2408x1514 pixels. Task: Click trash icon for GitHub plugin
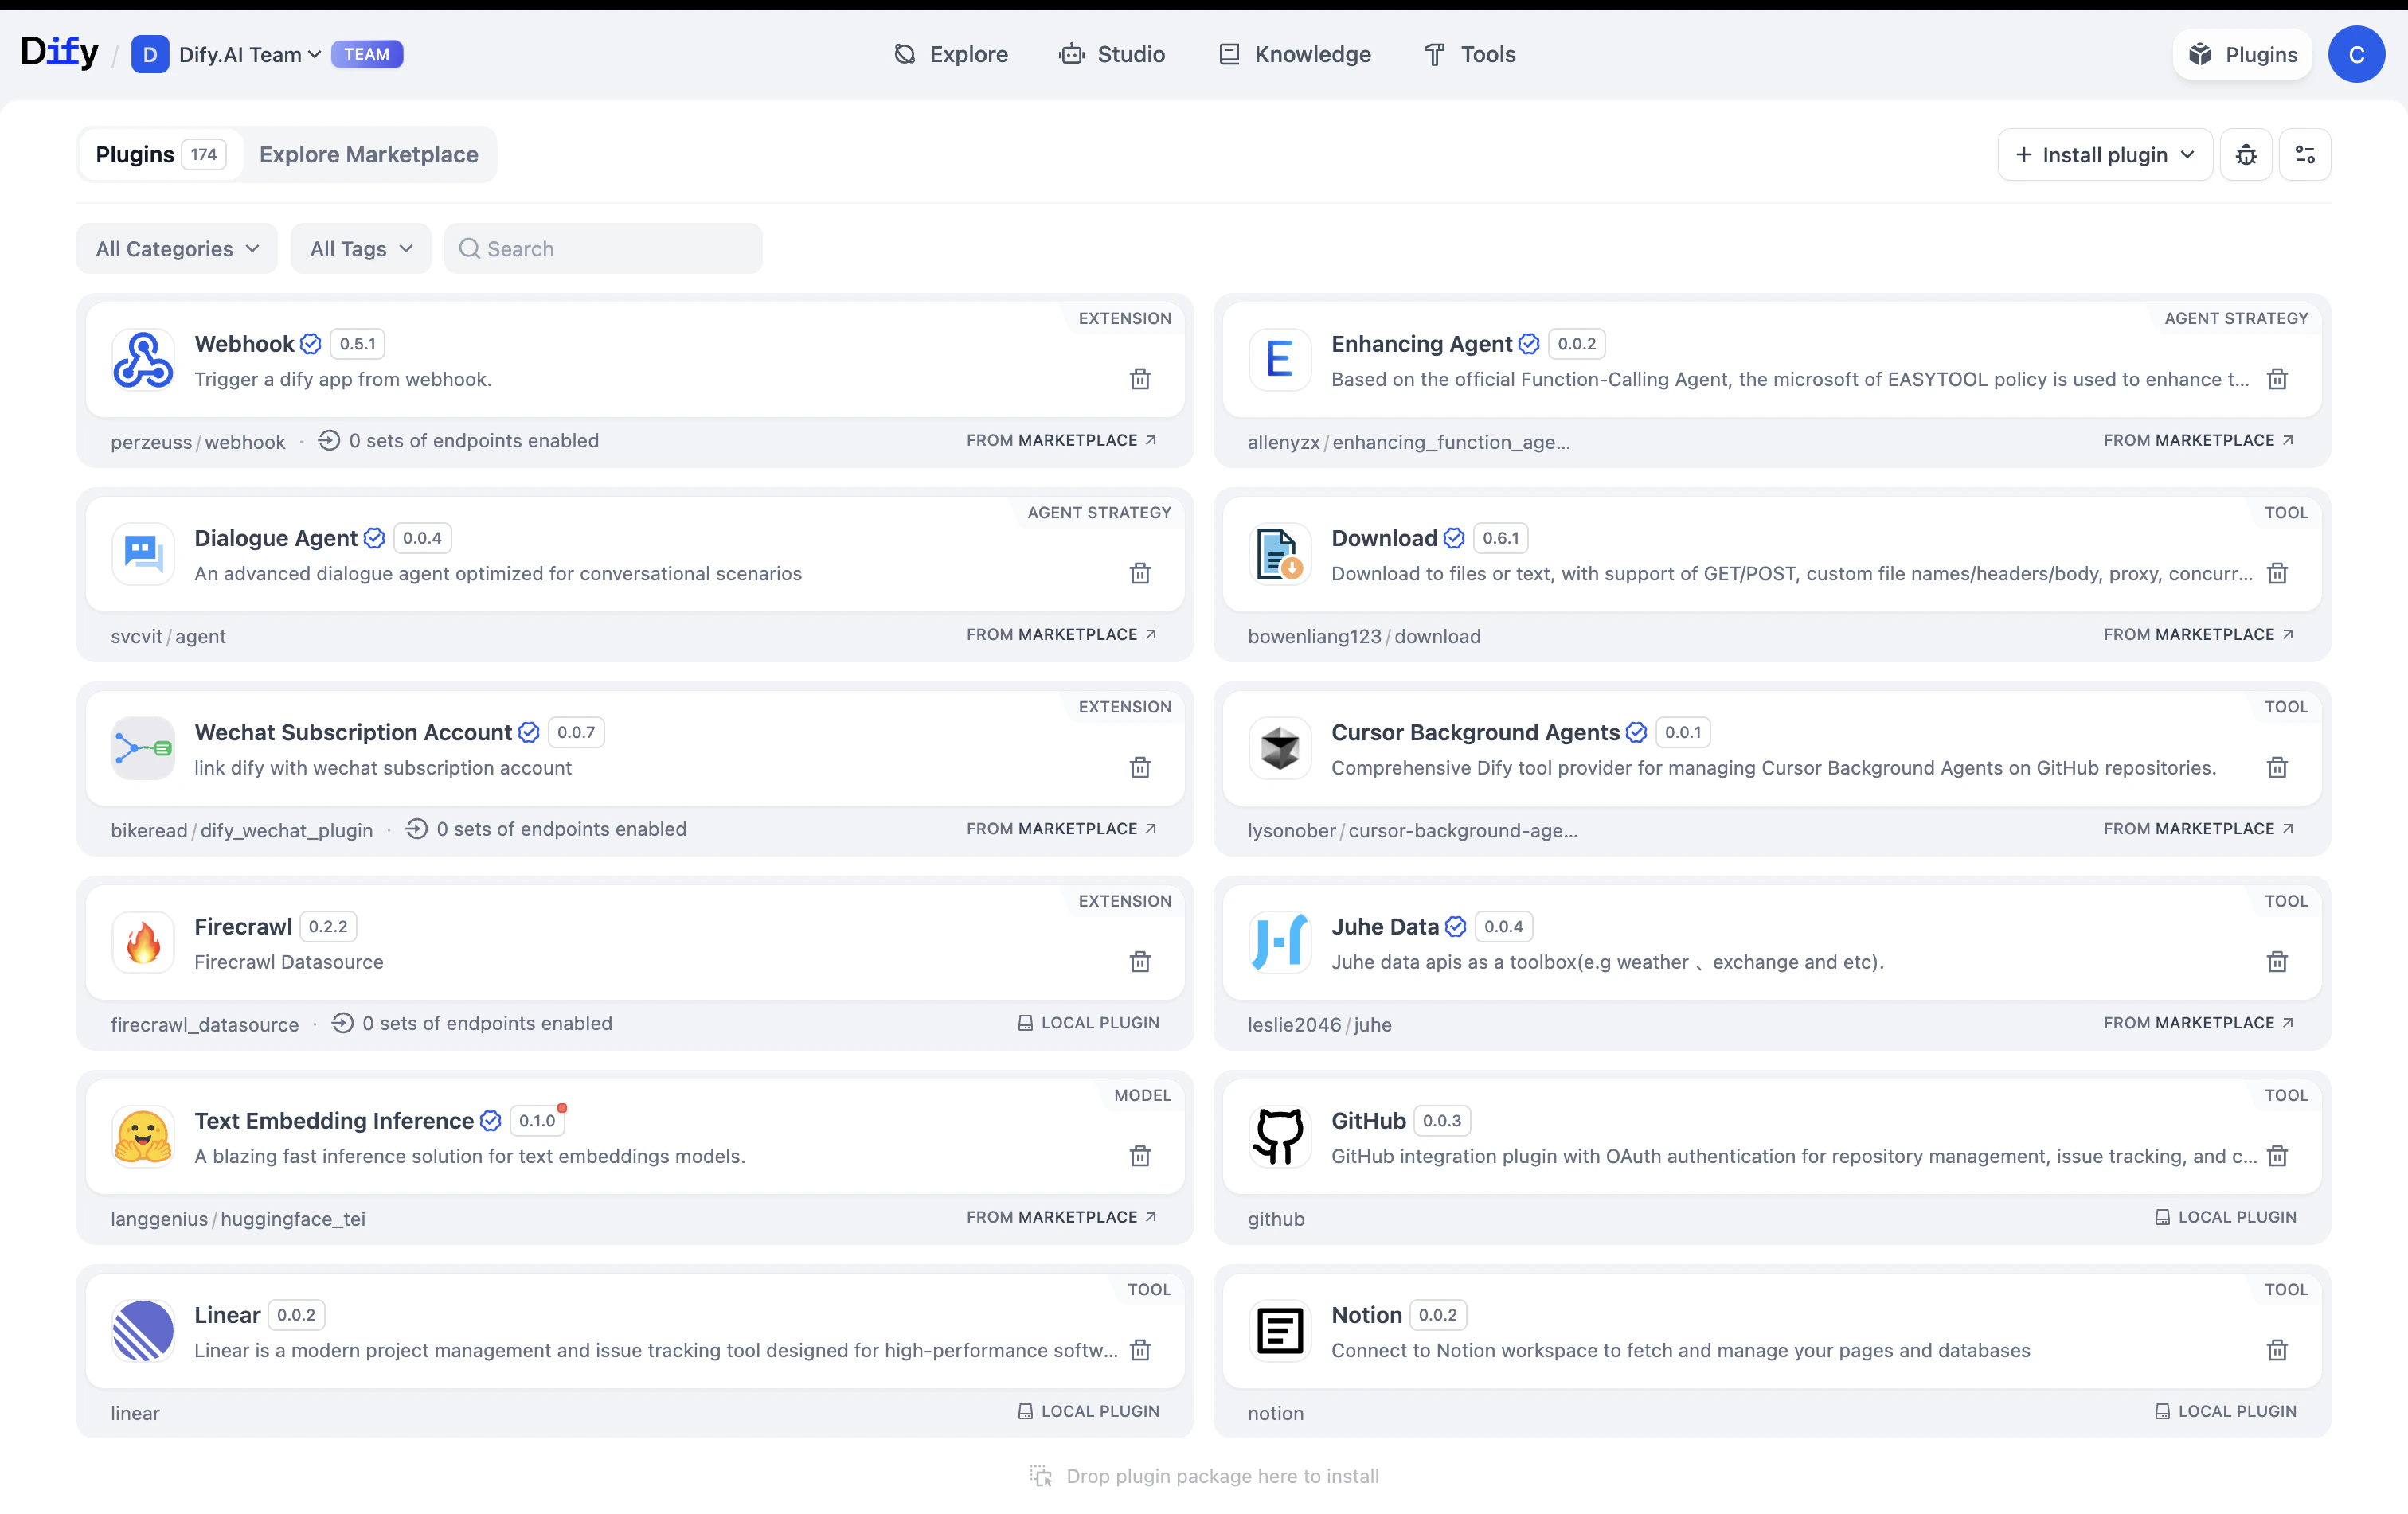click(x=2277, y=1157)
